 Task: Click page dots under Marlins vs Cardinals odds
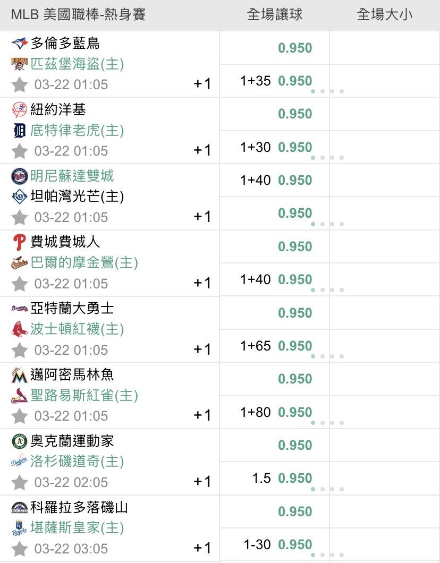click(x=327, y=423)
